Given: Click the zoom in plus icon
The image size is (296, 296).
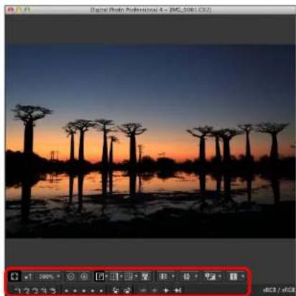Looking at the screenshot, I should (x=84, y=277).
